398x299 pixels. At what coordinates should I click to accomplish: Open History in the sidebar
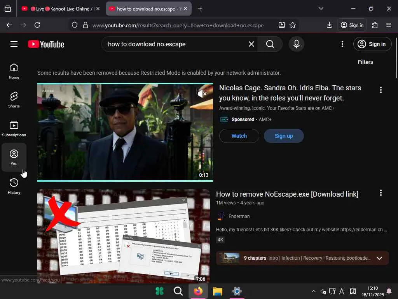(x=14, y=186)
